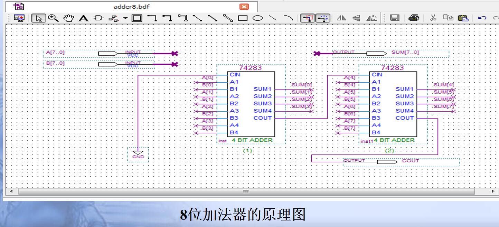The width and height of the screenshot is (499, 227).
Task: Select the Zoom tool
Action: [x=52, y=18]
